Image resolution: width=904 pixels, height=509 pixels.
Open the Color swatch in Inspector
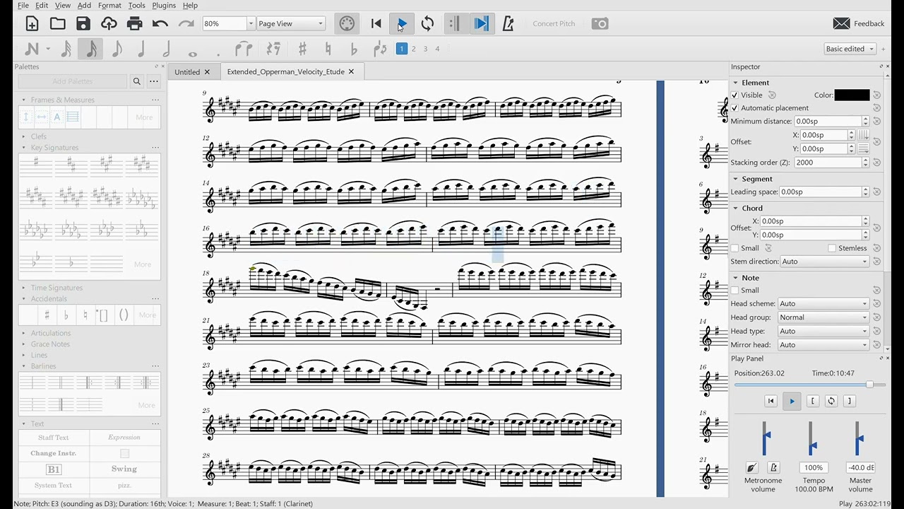tap(852, 95)
